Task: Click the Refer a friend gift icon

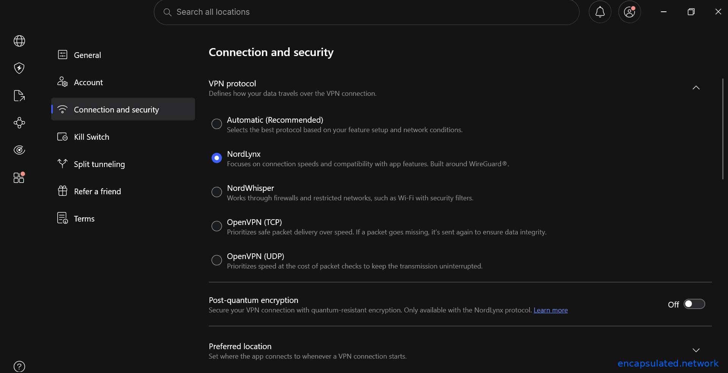Action: [63, 191]
